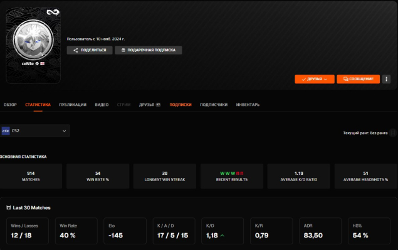Screen dimensions: 398x250
Task: Click the K/R 0,79 card
Action: 271,231
